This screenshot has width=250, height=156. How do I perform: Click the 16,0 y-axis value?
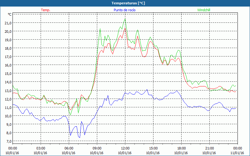pos(8,65)
